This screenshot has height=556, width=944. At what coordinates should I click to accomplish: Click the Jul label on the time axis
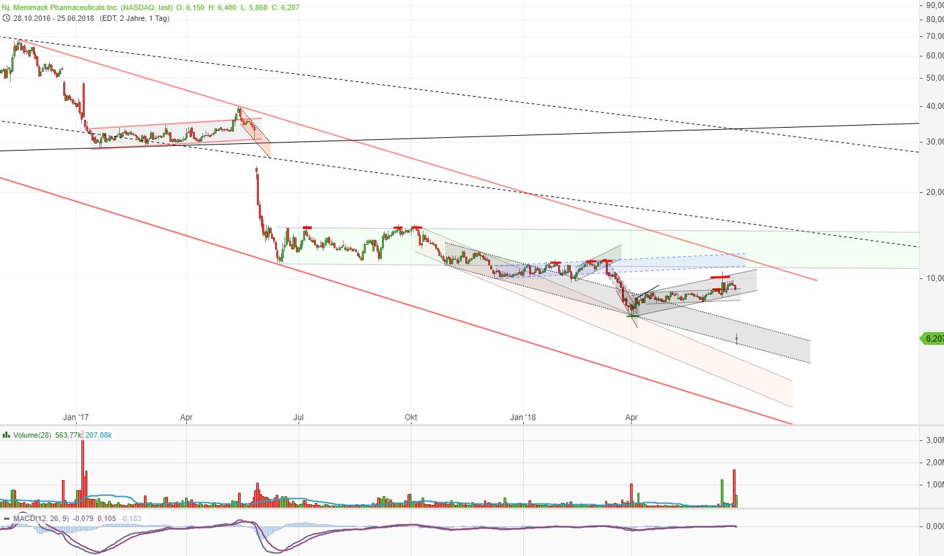coord(299,418)
